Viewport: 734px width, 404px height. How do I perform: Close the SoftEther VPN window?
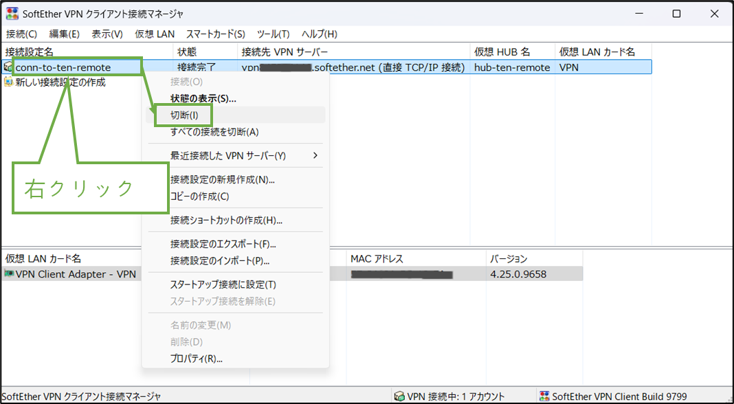click(714, 14)
